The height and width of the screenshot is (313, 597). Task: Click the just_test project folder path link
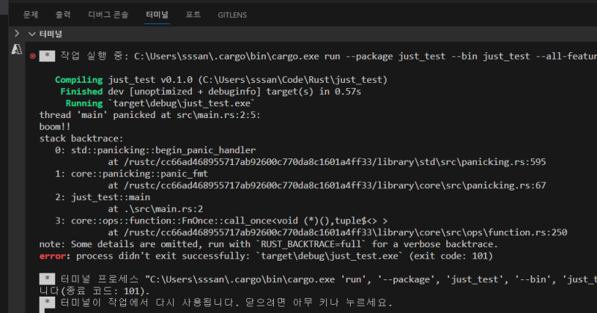[x=293, y=80]
